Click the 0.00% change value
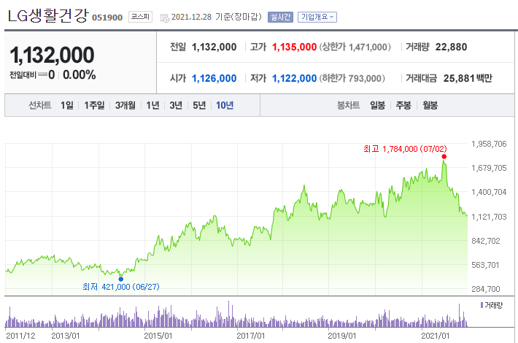The height and width of the screenshot is (343, 518). pos(80,74)
